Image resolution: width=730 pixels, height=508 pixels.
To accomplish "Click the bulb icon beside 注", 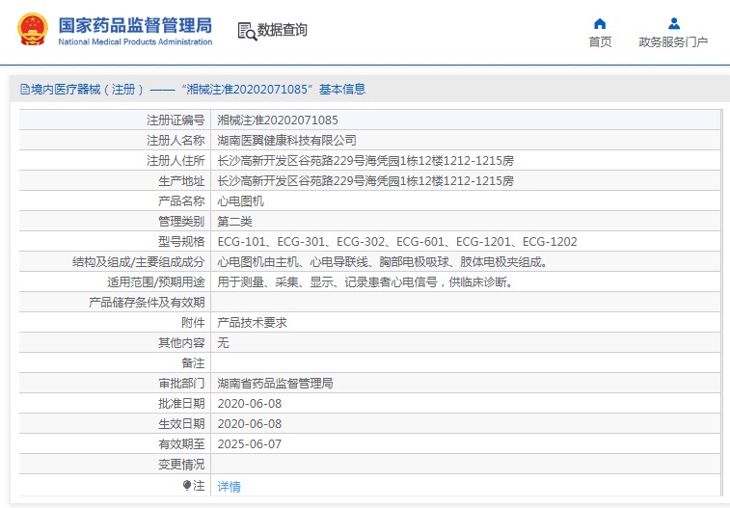I will click(187, 486).
